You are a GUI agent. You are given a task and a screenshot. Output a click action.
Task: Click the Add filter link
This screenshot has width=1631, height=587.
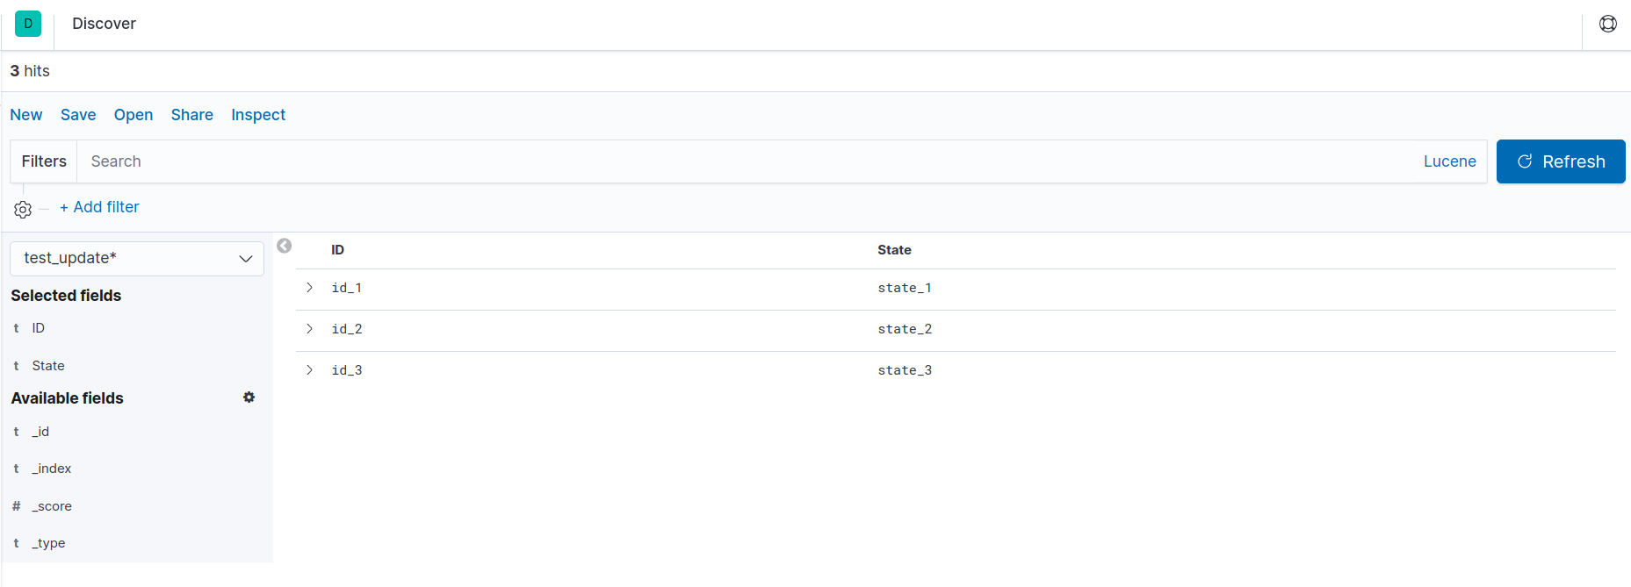[x=99, y=207]
